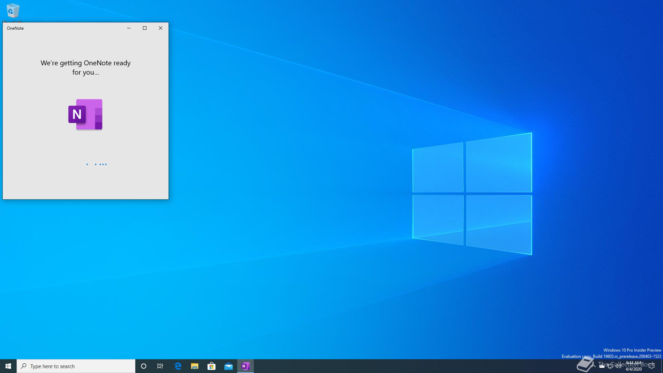Screen dimensions: 663x373
Task: Open Task View on the taskbar
Action: point(160,366)
